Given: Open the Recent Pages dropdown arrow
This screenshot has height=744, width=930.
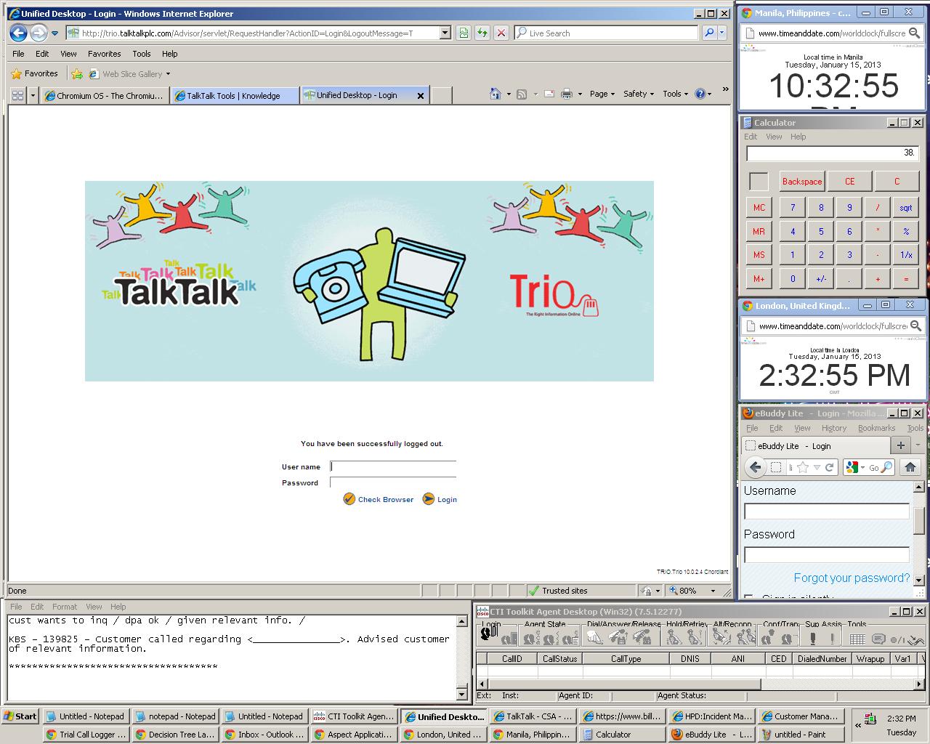Looking at the screenshot, I should pos(55,33).
